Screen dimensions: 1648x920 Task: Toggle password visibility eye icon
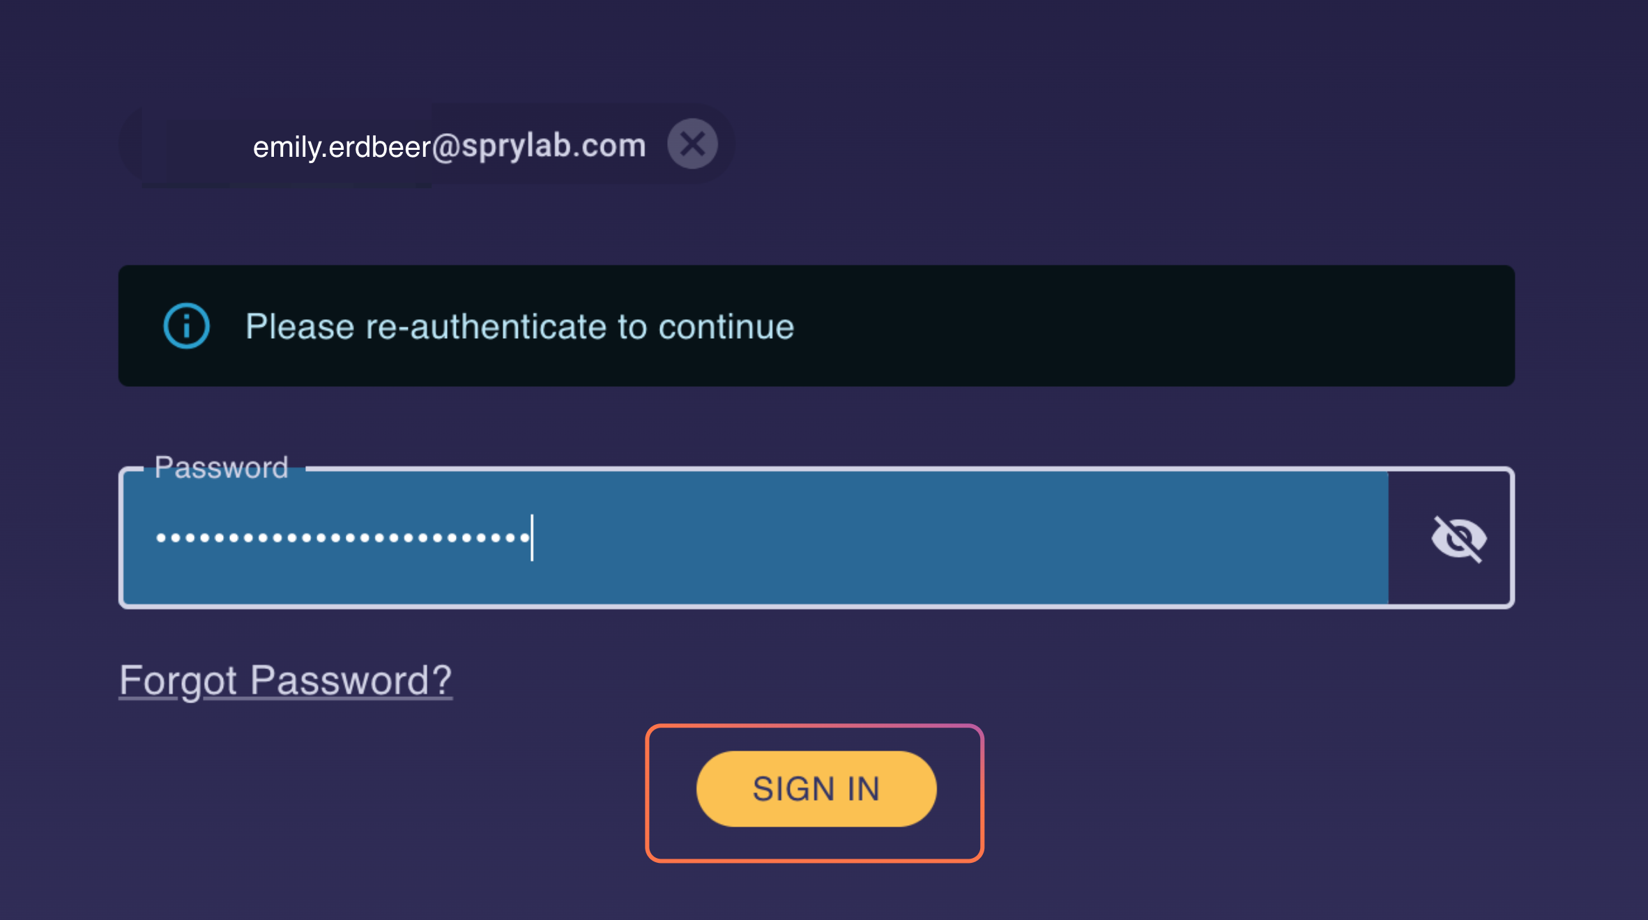(1458, 538)
